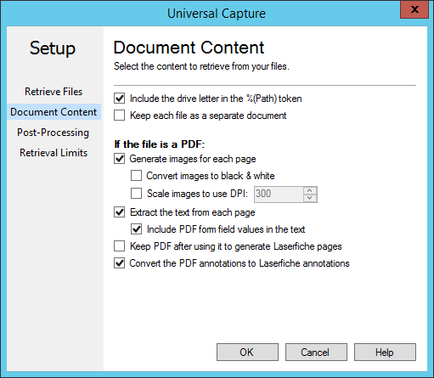Select the Document Content setup page
Image resolution: width=434 pixels, height=378 pixels.
(x=54, y=112)
